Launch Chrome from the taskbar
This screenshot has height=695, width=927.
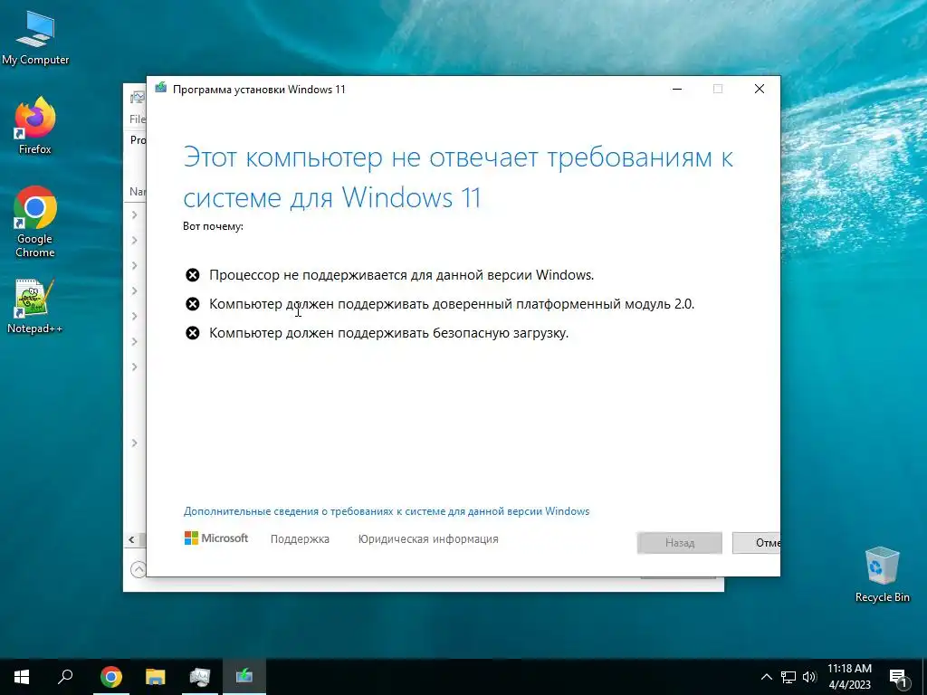(110, 677)
